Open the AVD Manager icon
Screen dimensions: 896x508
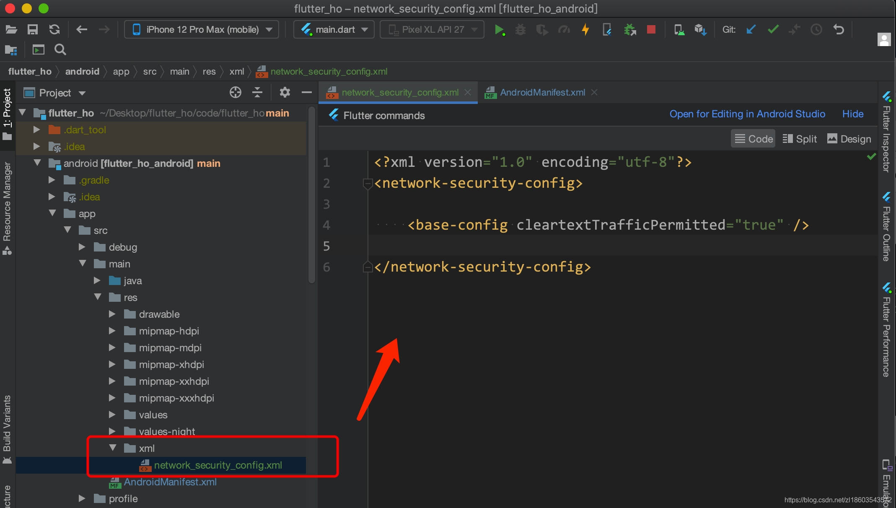[679, 30]
